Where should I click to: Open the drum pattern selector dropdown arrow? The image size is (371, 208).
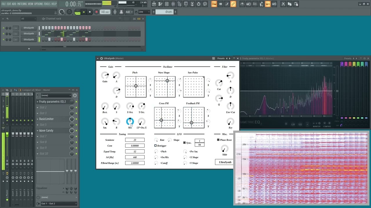pyautogui.click(x=154, y=12)
